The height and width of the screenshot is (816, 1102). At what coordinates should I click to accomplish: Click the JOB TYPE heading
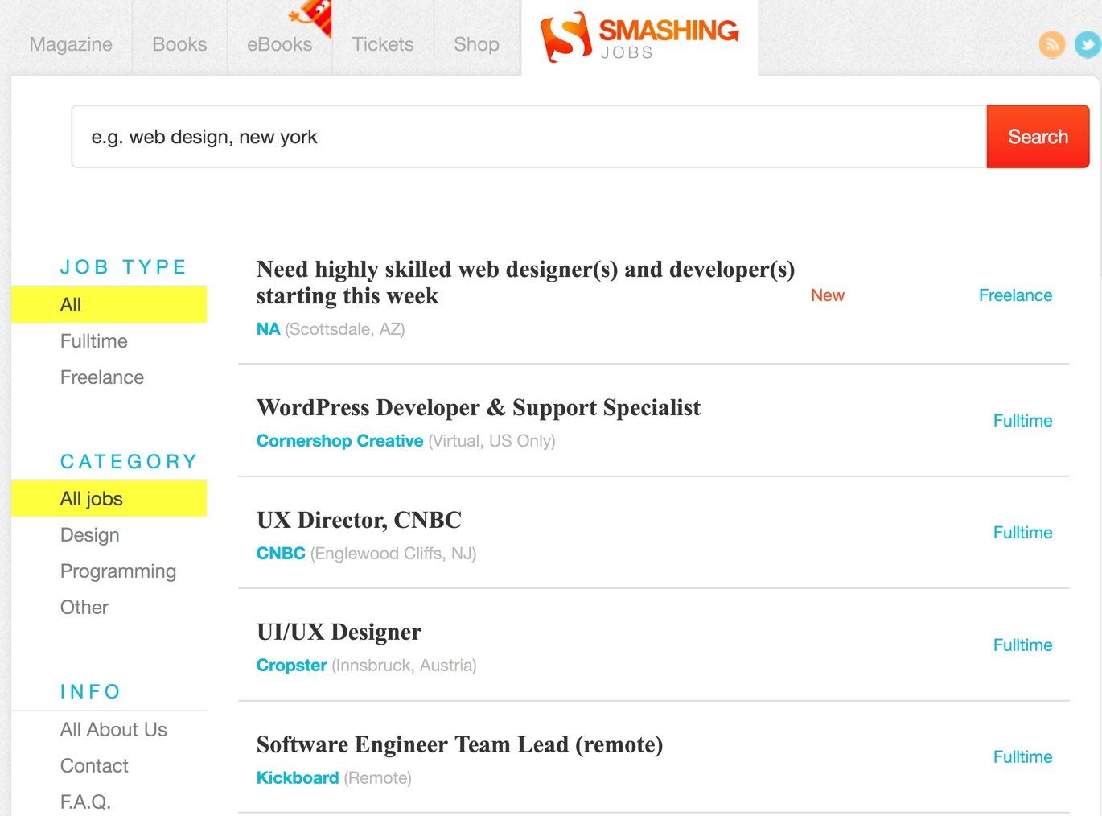tap(123, 266)
